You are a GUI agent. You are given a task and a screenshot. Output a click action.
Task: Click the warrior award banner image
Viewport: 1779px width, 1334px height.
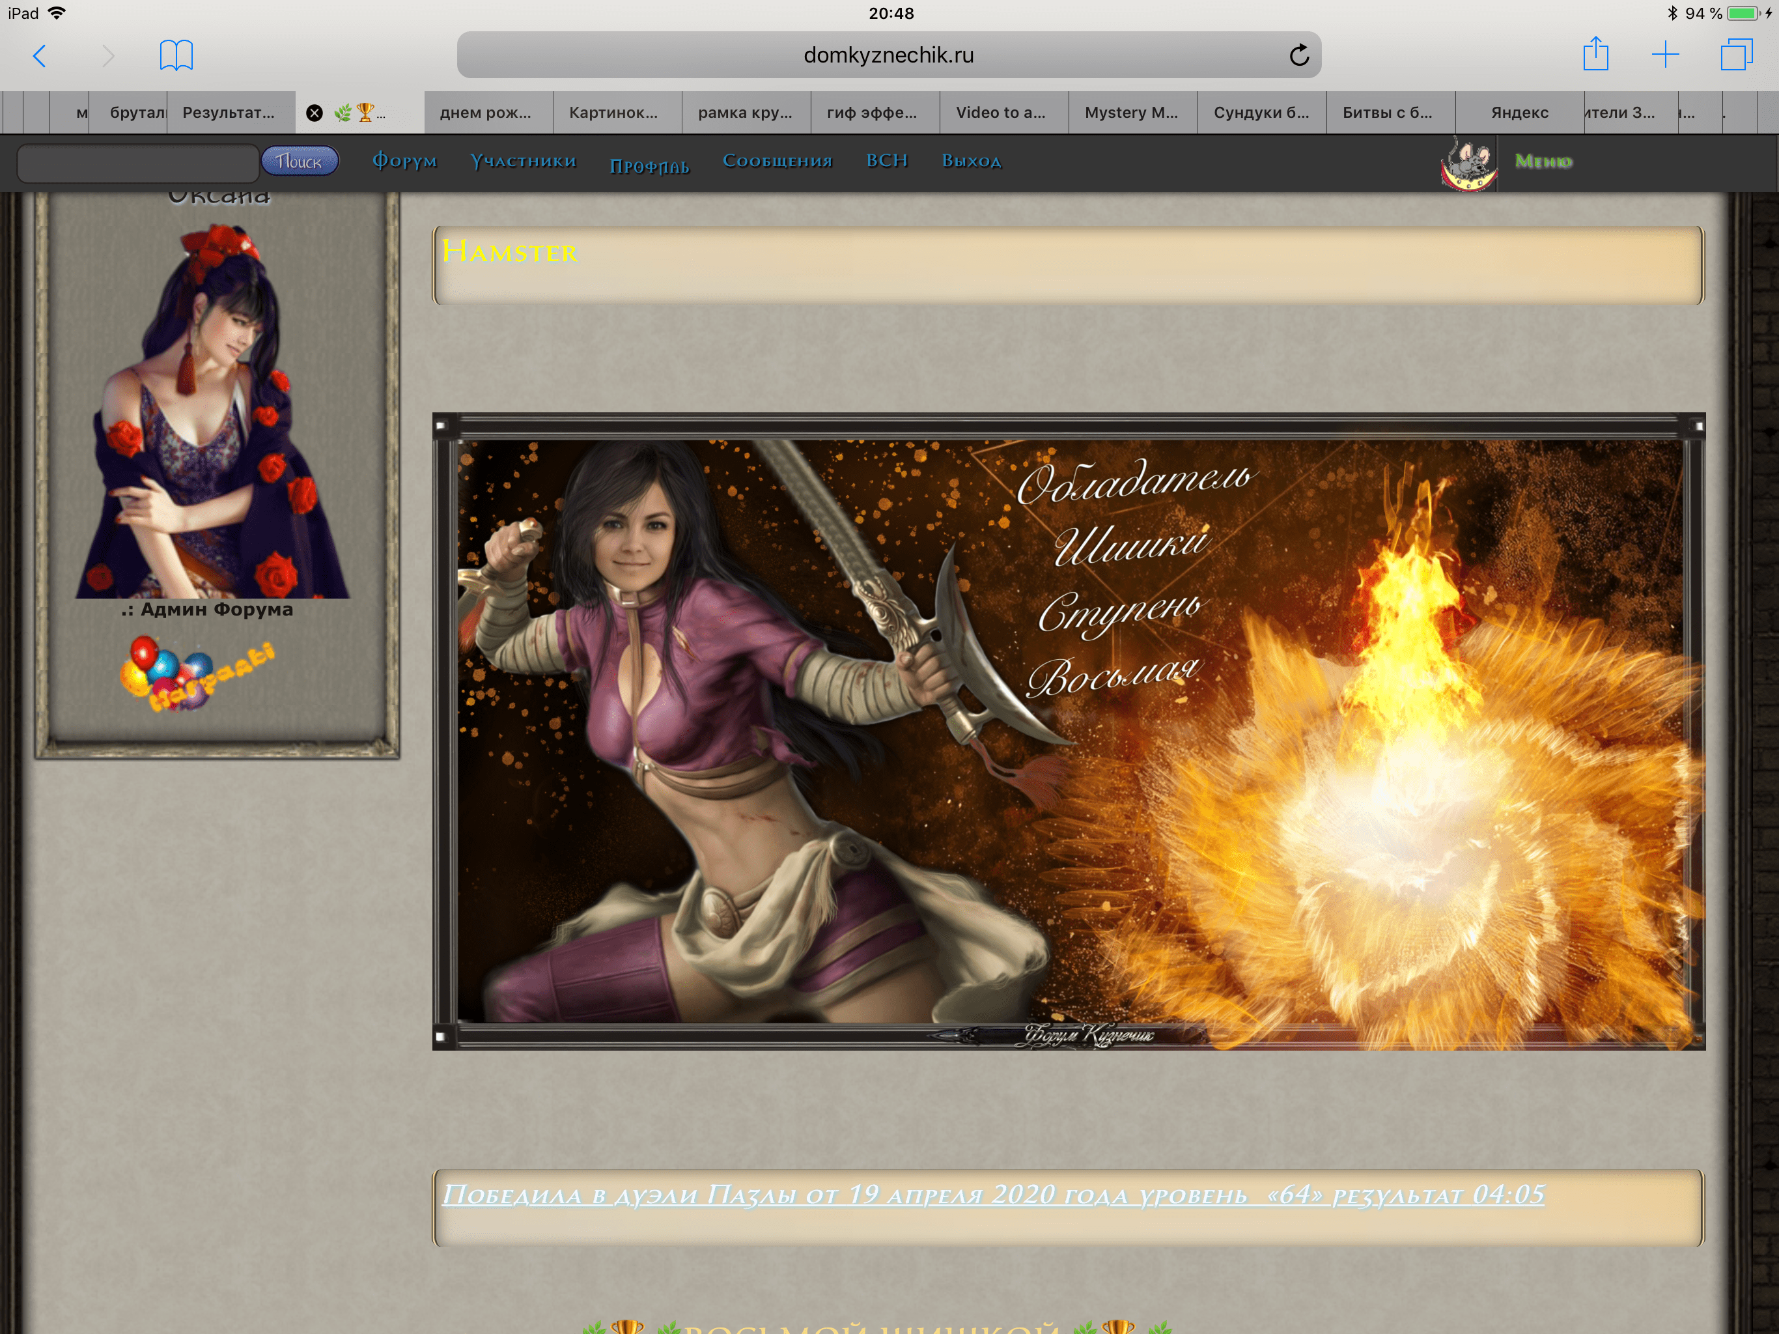1069,731
